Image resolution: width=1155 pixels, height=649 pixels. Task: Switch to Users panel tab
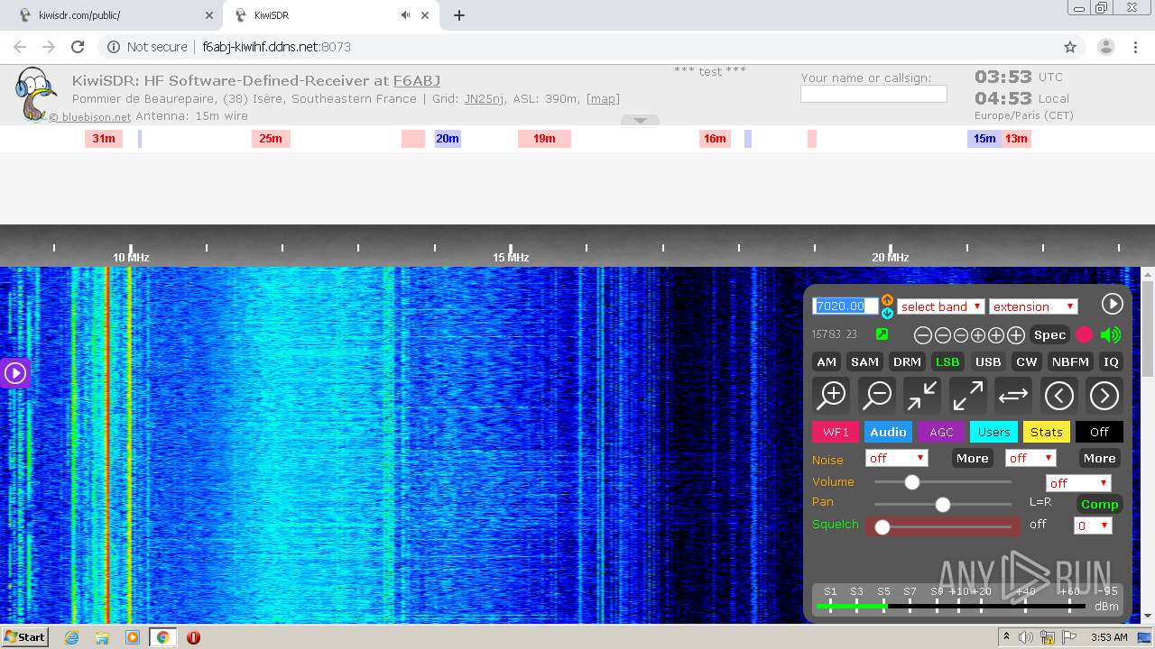993,432
